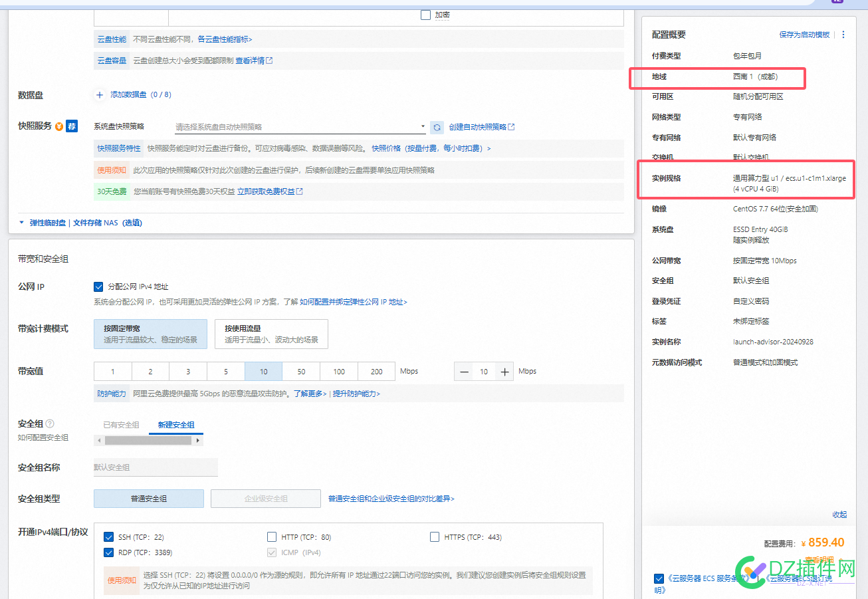The height and width of the screenshot is (599, 868).
Task: Select 按使用流量 billing mode
Action: pos(271,334)
